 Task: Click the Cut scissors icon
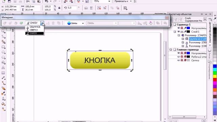coord(28,1)
